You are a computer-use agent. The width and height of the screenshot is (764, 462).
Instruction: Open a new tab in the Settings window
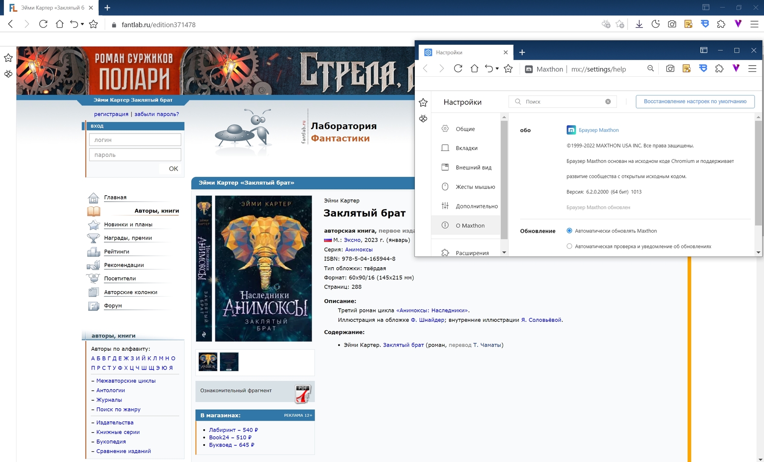point(522,52)
